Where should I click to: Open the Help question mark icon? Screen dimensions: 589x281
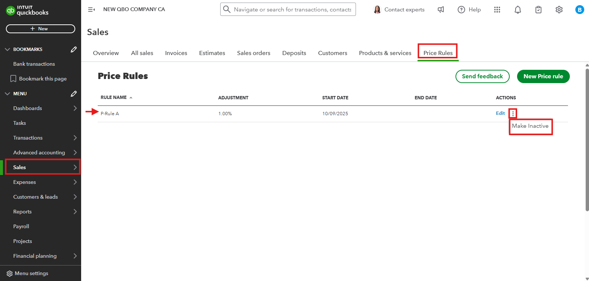(x=461, y=10)
